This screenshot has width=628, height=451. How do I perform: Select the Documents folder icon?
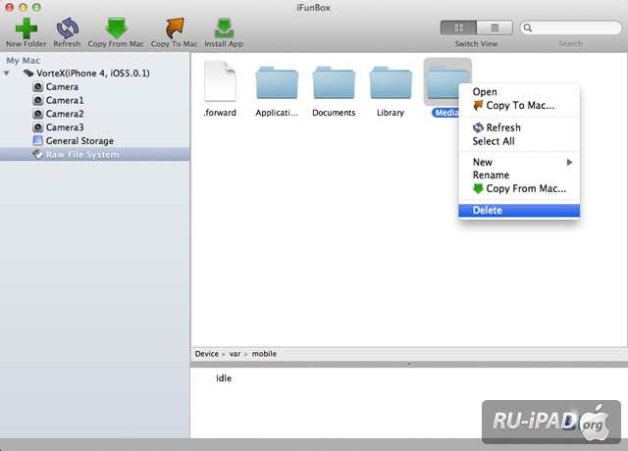click(334, 82)
